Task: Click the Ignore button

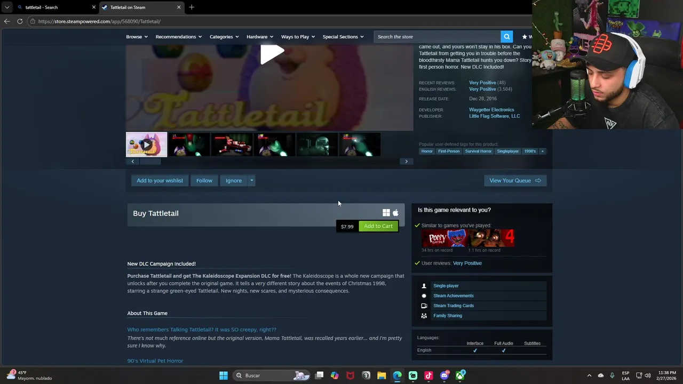Action: click(x=234, y=180)
